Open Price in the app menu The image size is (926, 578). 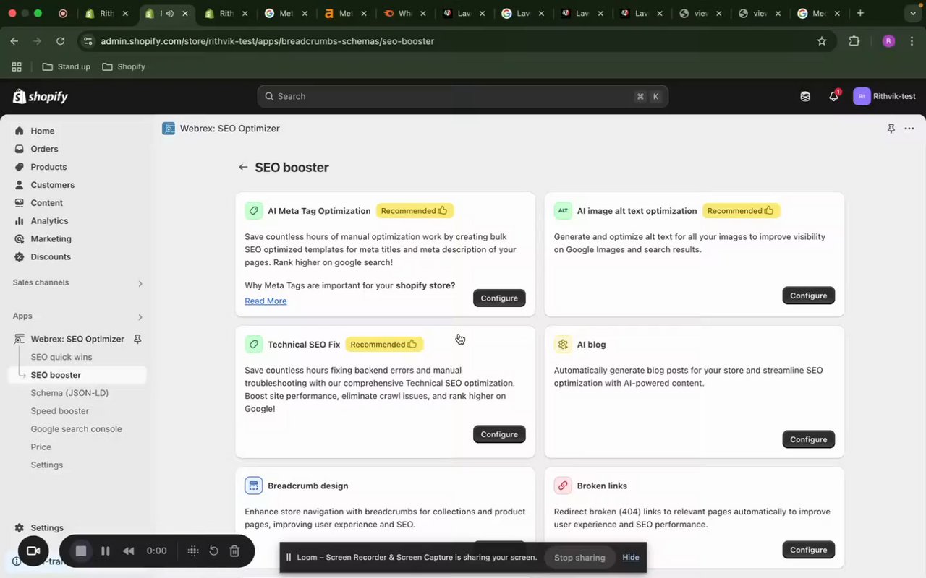(x=41, y=447)
